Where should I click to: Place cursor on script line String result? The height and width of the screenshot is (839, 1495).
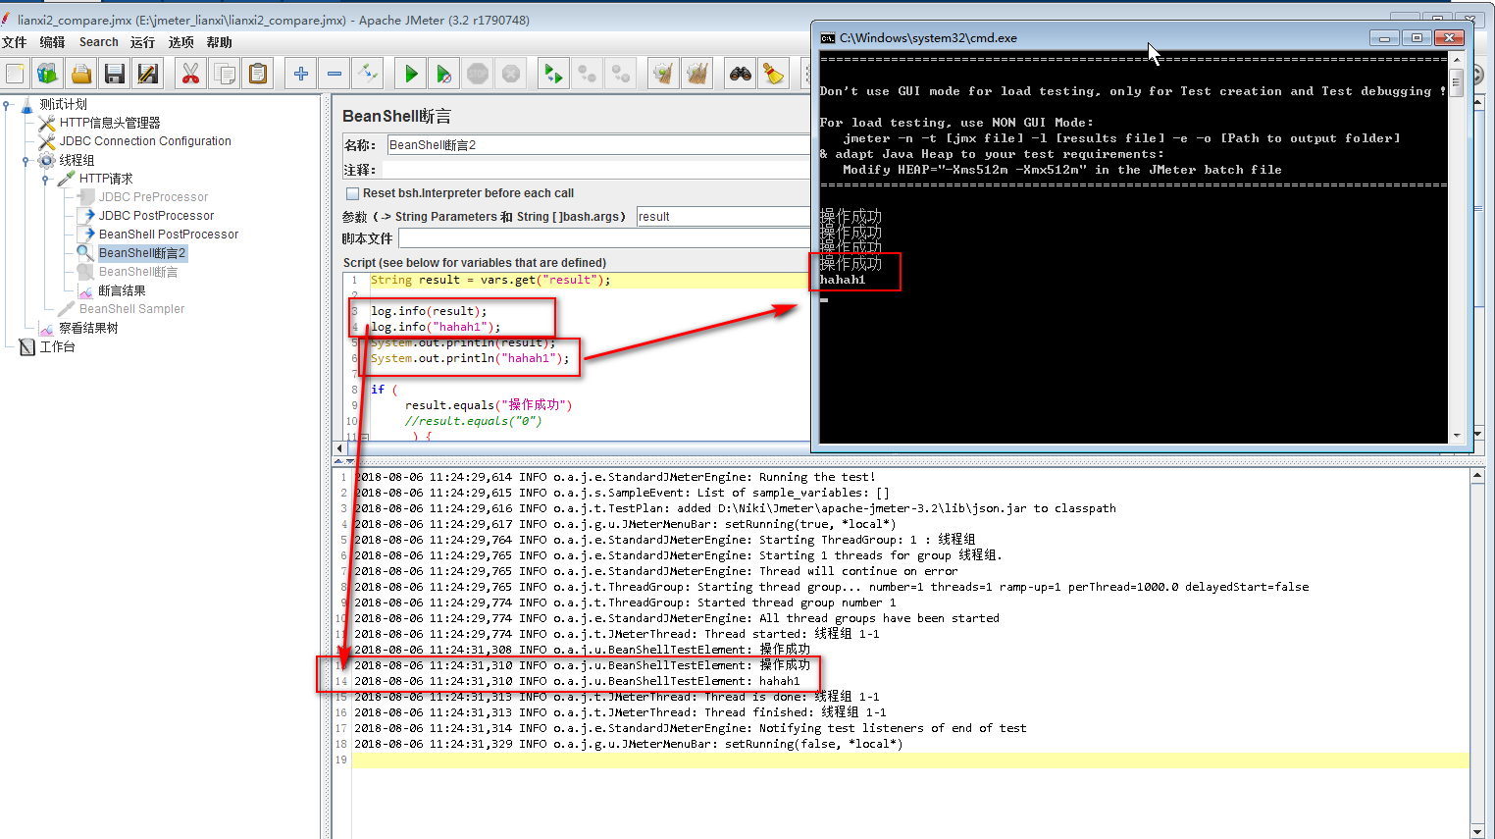point(490,280)
